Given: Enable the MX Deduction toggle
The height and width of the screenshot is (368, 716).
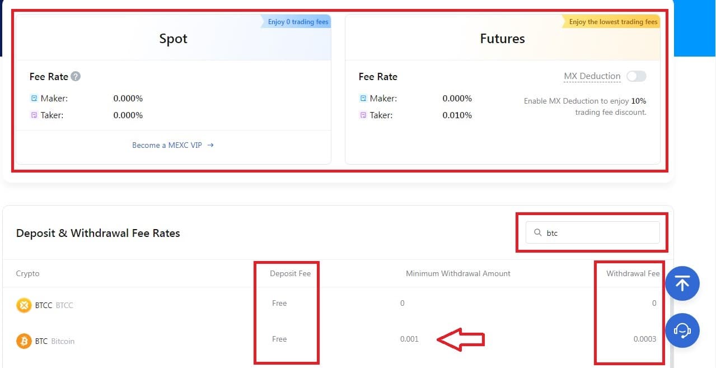Looking at the screenshot, I should [636, 76].
